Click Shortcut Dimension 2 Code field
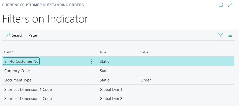This screenshot has height=106, width=239. (x=28, y=99)
